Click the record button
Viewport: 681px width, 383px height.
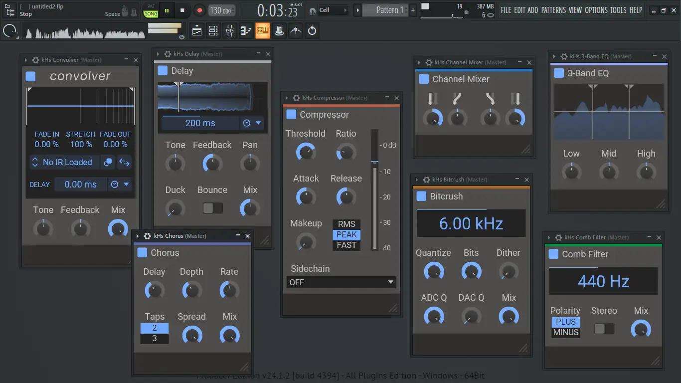click(x=199, y=10)
